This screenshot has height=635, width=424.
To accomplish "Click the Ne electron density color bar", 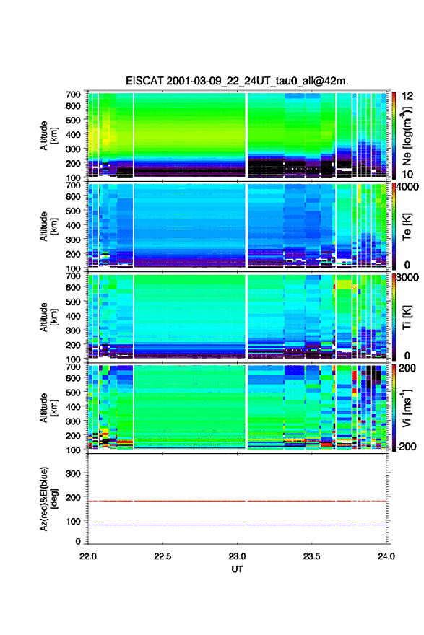I will 394,135.
